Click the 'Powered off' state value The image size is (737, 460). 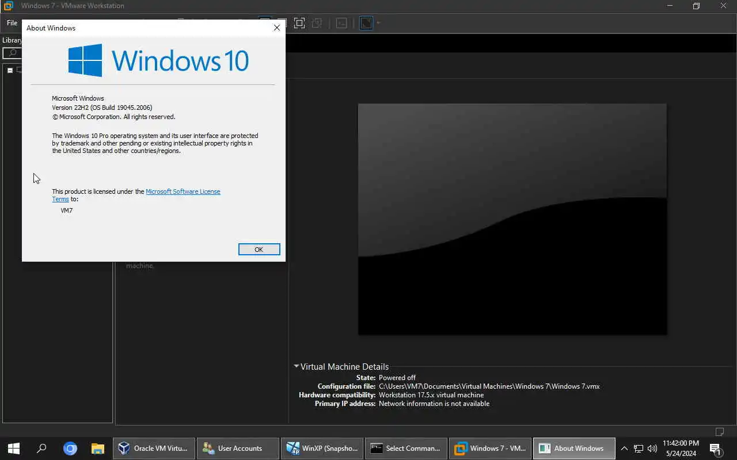pos(397,378)
